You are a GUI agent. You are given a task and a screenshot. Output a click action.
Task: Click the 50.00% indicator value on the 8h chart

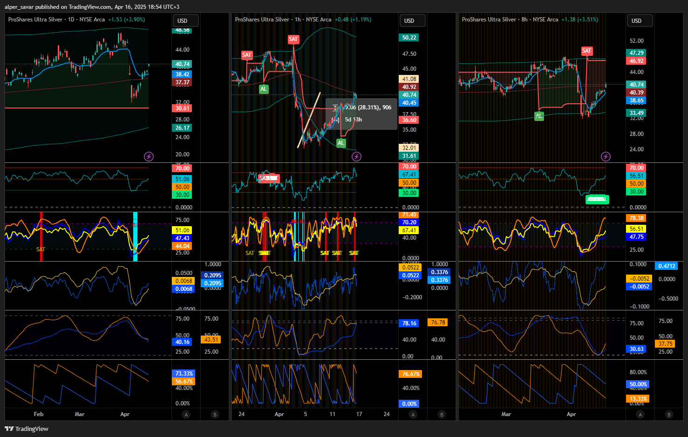[x=638, y=384]
